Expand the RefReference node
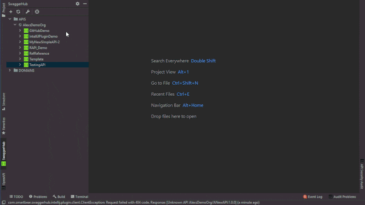Viewport: 365px width, 205px height. click(x=20, y=53)
